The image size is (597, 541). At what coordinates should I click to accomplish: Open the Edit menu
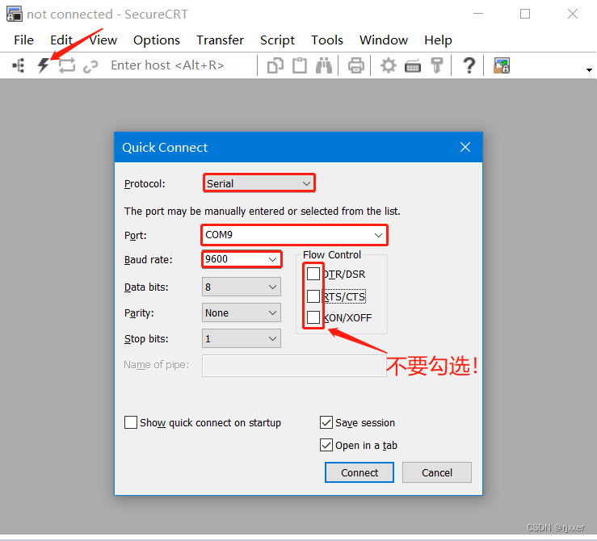point(61,40)
